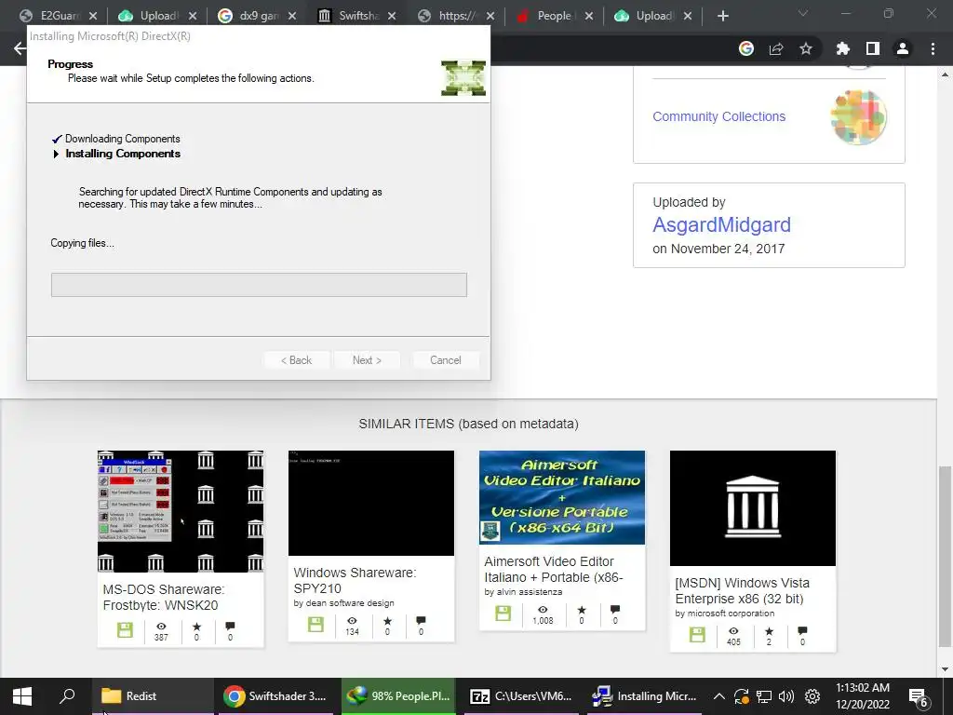The width and height of the screenshot is (953, 715).
Task: Click software icon on SPY210 card
Action: click(316, 625)
